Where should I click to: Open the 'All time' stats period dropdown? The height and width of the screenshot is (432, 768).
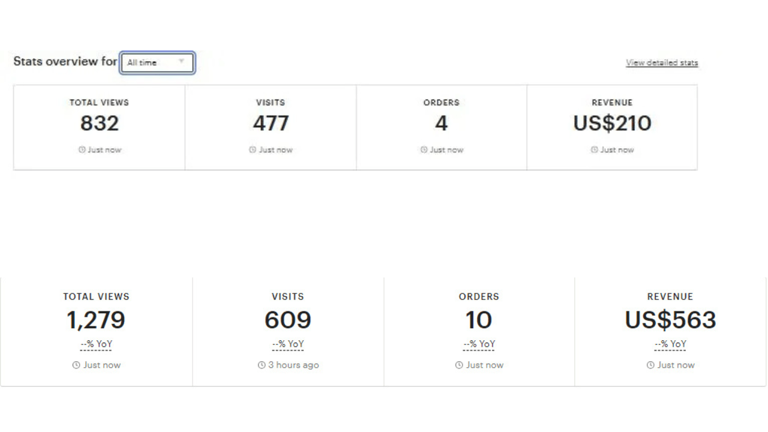pos(157,62)
